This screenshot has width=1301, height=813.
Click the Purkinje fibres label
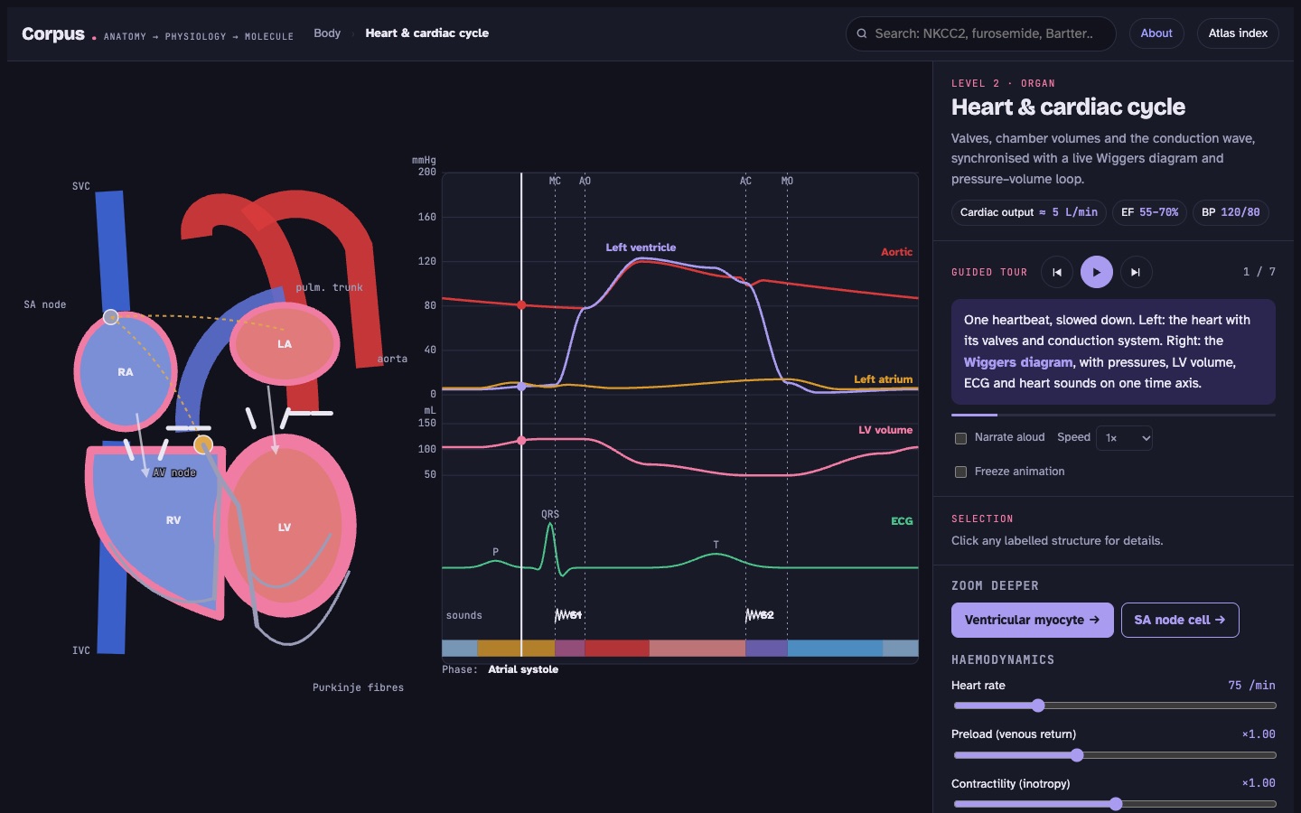(x=358, y=687)
